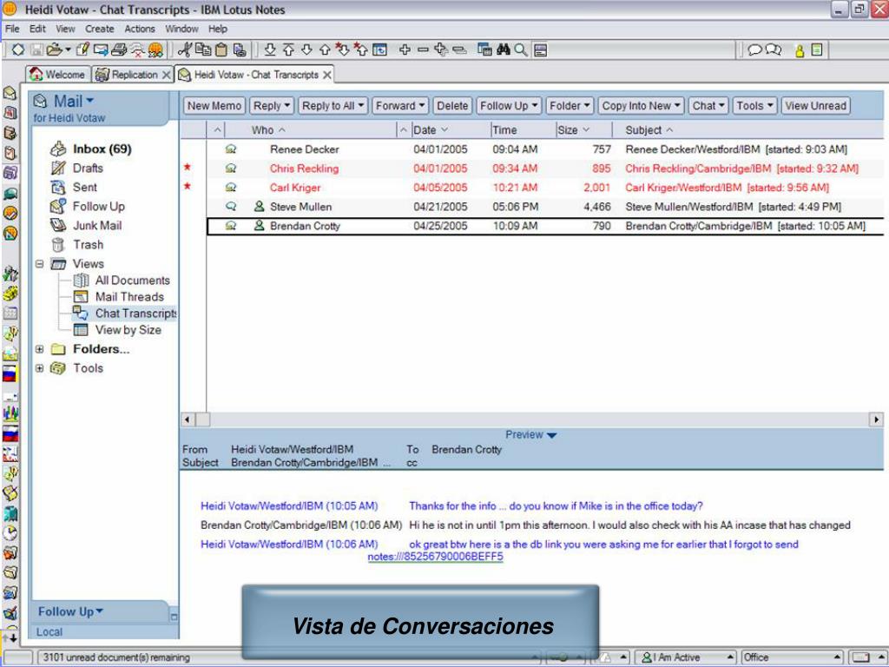Open the Actions menu
Image resolution: width=889 pixels, height=667 pixels.
(x=140, y=29)
